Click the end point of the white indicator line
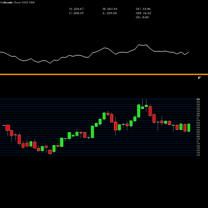Screen dimensions: 208x208 coord(189,52)
